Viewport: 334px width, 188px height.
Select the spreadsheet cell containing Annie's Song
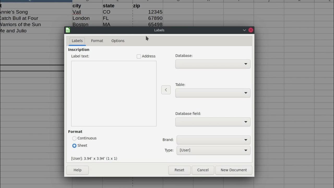coord(36,12)
